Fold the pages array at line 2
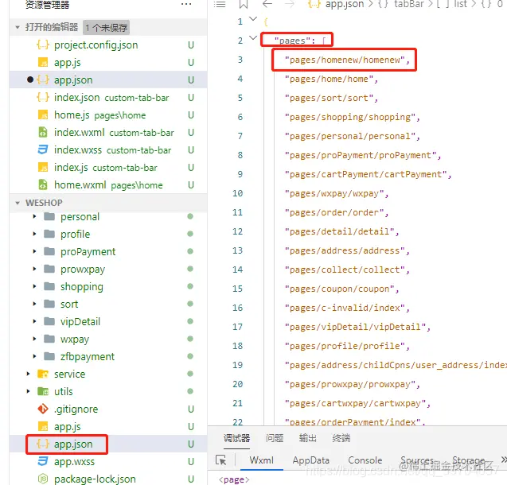Screen dimensions: 507x485 [x=253, y=38]
